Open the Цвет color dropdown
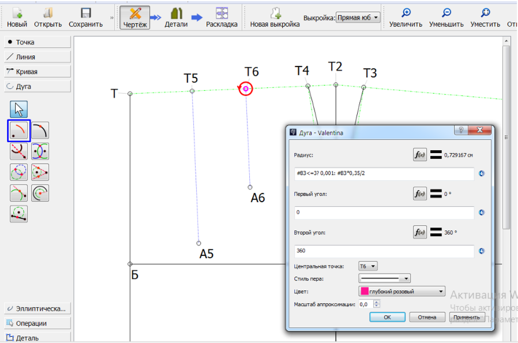 [x=401, y=292]
